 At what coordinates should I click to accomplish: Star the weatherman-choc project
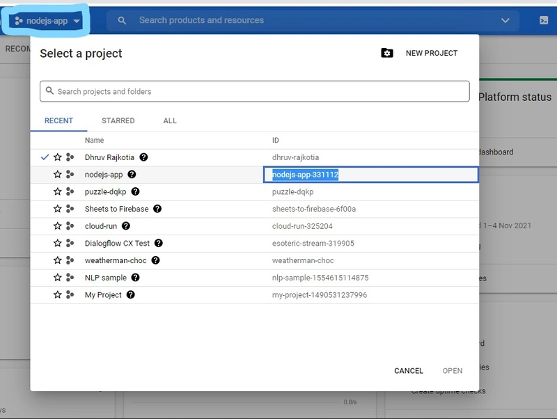coord(58,260)
